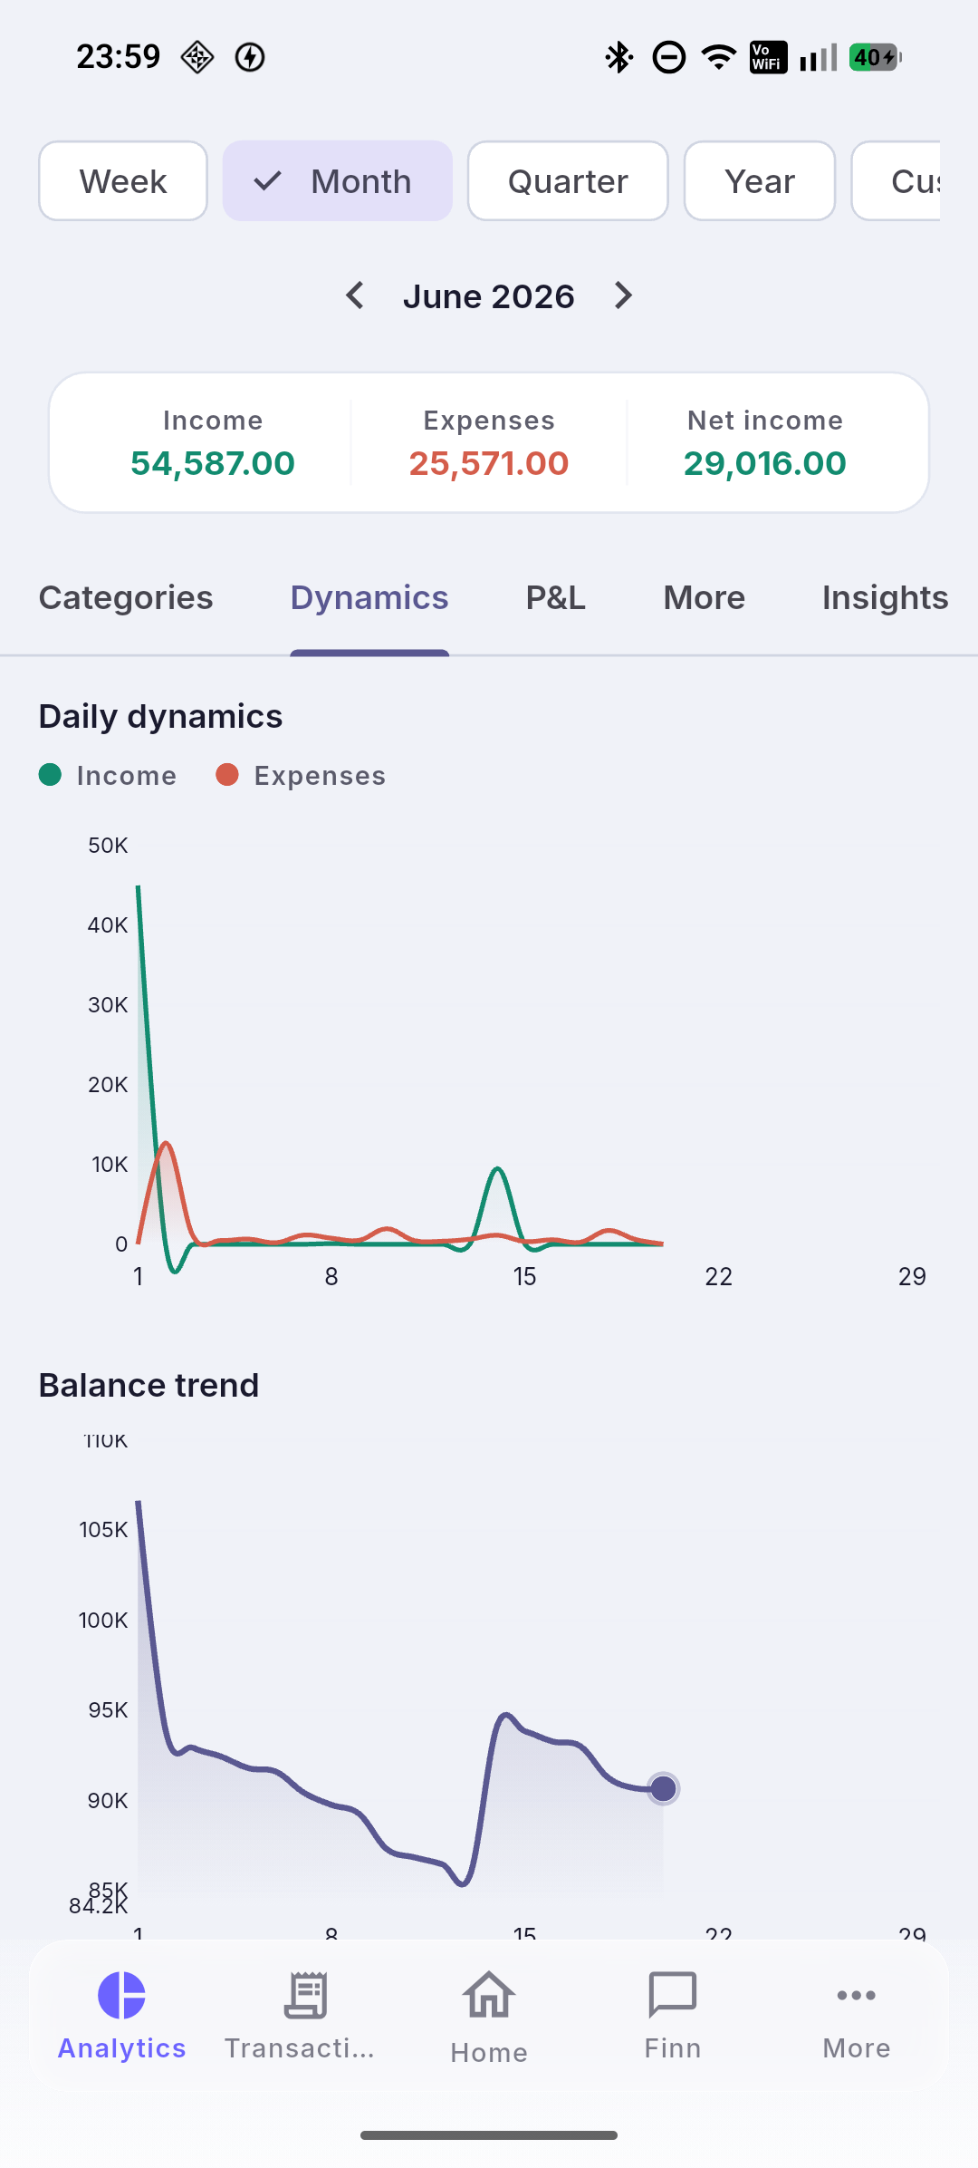Open the Transactions receipt icon
The image size is (978, 2168).
[305, 1996]
